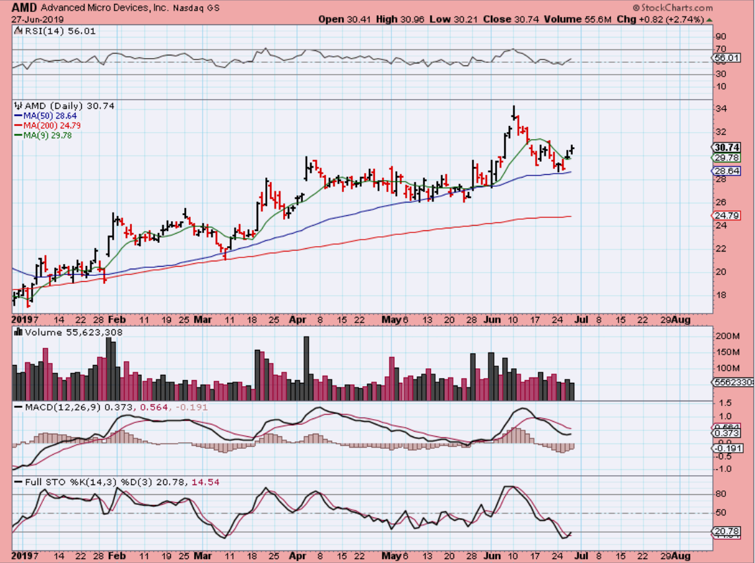
Task: Click the 56.01 RSI value tag on the axis
Action: [727, 58]
